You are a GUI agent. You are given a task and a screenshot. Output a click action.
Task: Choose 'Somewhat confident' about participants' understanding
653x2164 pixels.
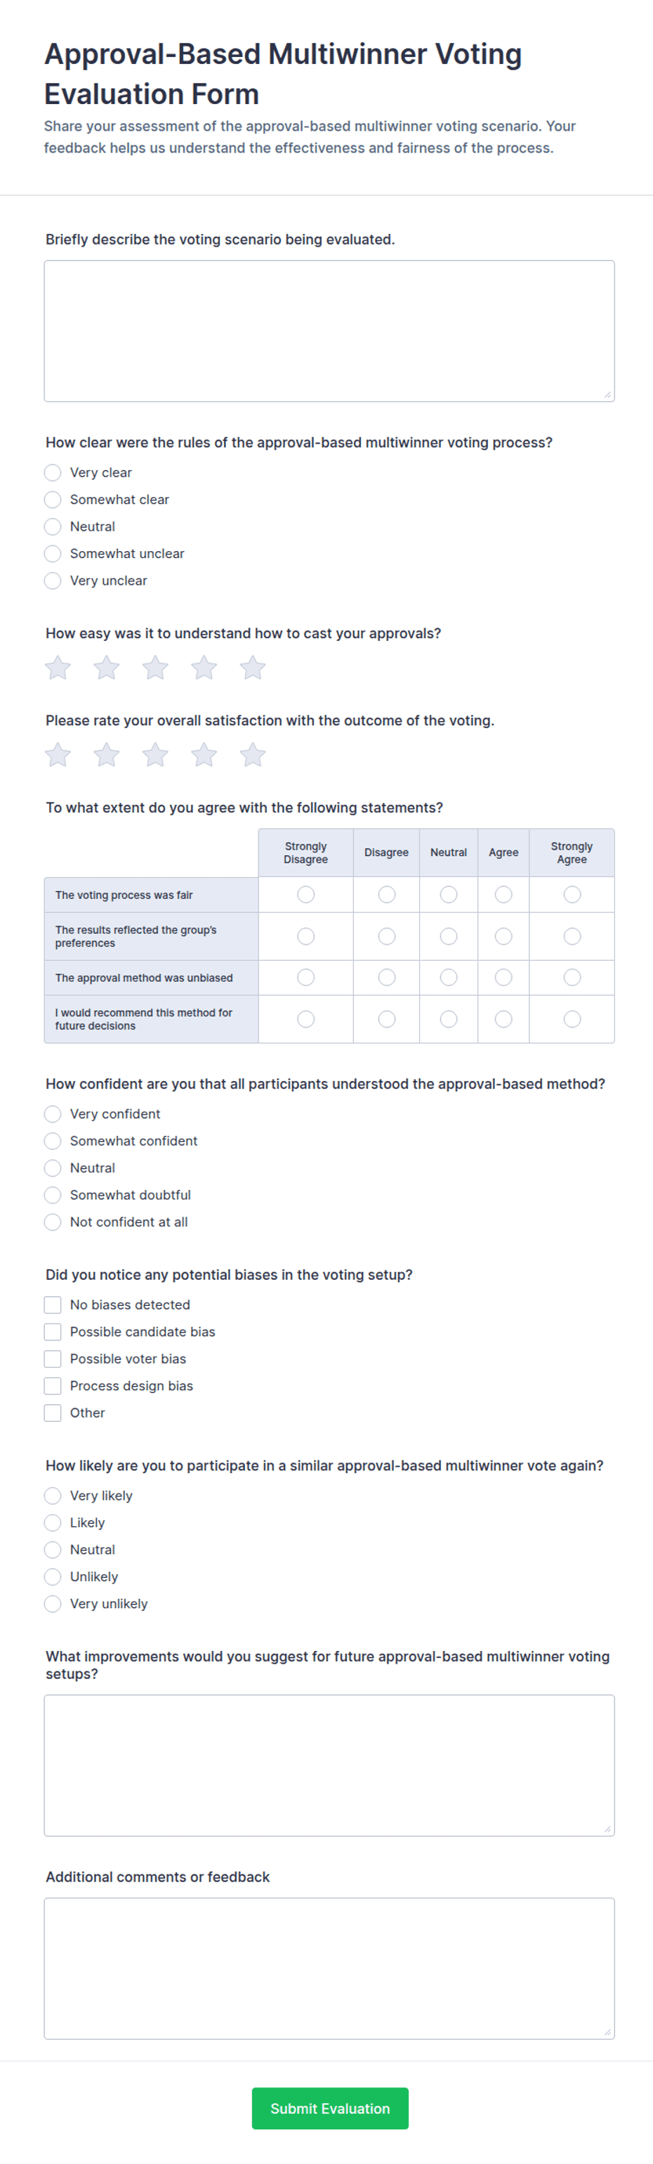pos(53,1141)
